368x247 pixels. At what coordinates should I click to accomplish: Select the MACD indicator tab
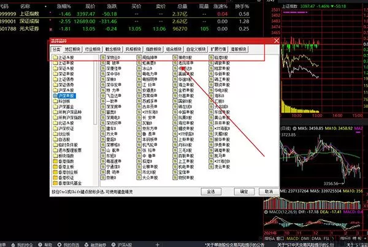coord(293,238)
